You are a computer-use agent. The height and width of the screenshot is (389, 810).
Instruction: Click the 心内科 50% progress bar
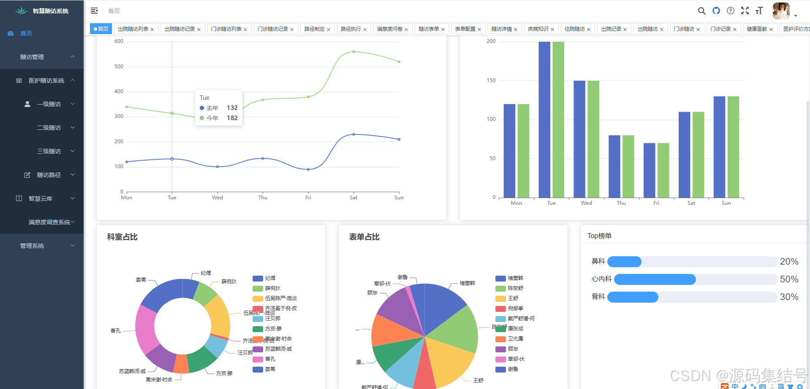pos(655,279)
